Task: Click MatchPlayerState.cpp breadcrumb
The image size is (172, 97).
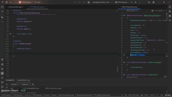Action: [x=66, y=95]
